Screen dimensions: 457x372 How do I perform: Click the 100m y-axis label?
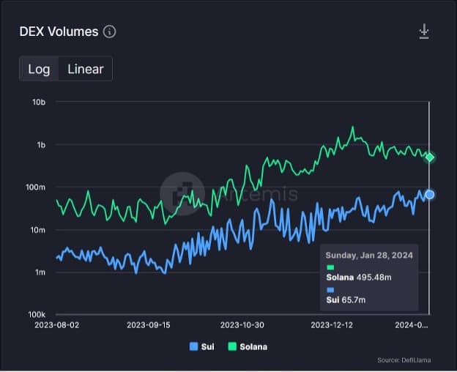click(36, 187)
